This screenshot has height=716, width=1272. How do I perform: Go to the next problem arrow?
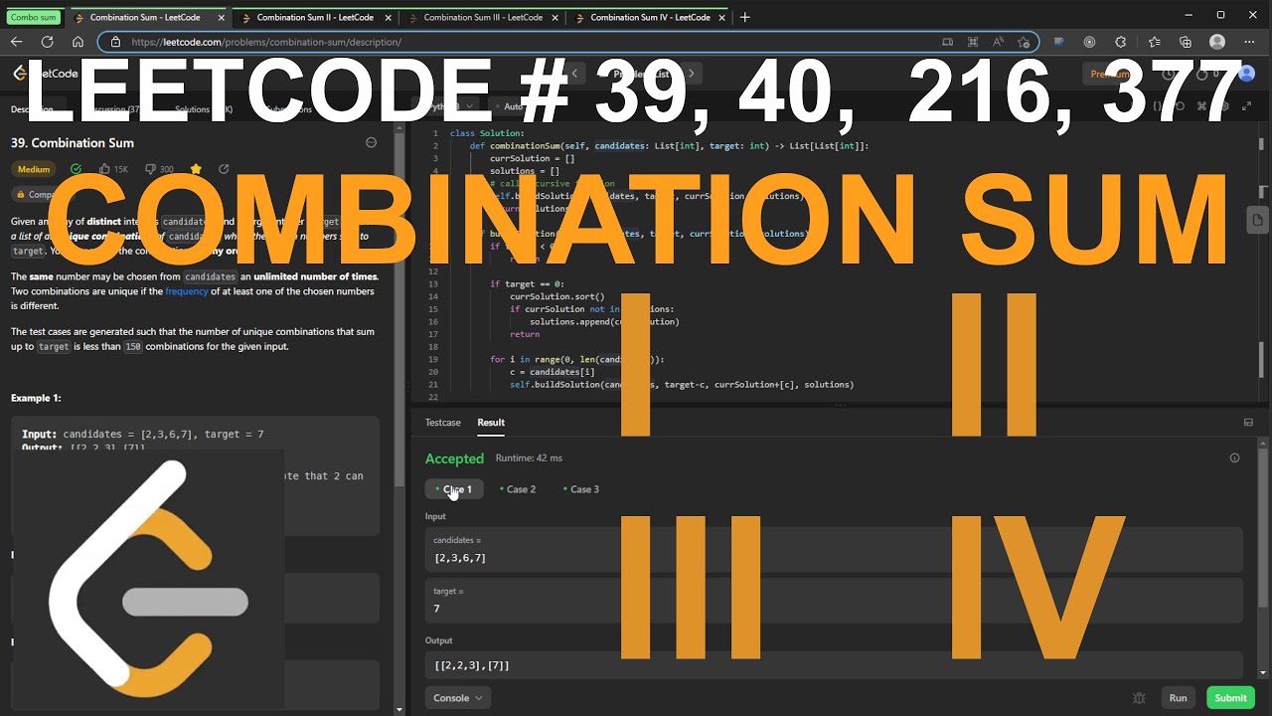(691, 74)
